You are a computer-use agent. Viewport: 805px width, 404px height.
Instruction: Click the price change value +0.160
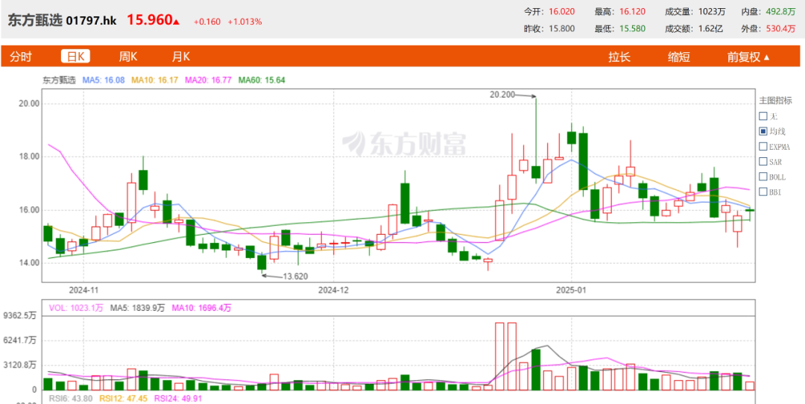point(207,22)
